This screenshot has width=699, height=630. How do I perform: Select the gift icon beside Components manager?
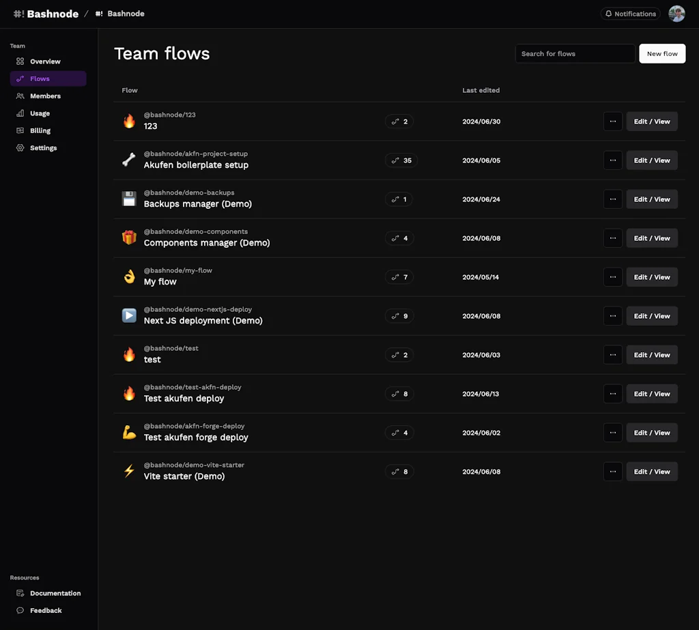point(129,238)
